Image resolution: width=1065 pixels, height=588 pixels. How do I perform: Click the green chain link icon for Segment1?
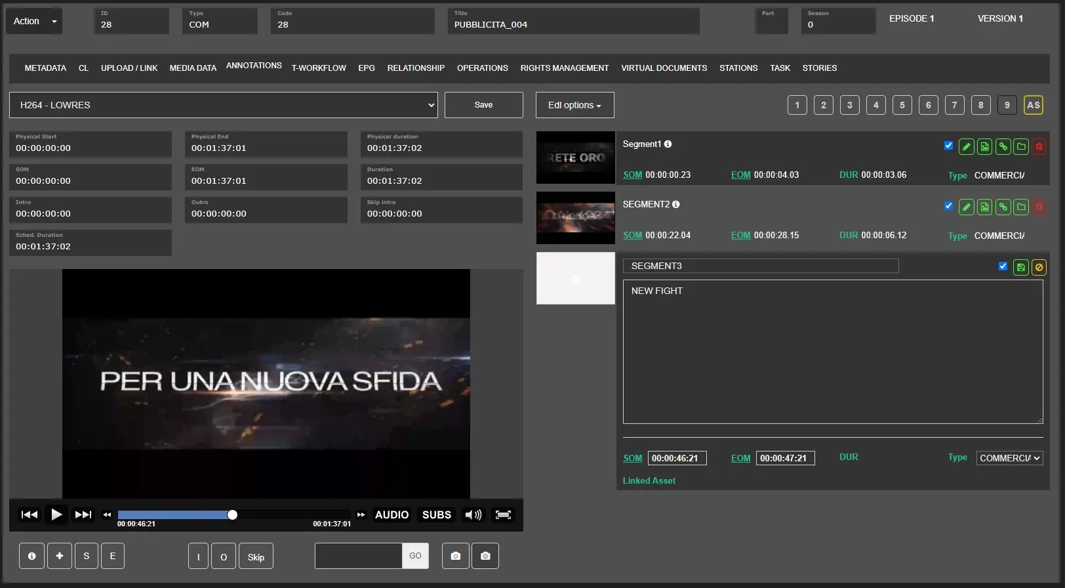[1003, 147]
